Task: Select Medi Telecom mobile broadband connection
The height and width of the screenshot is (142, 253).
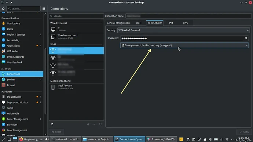Action: click(76, 87)
